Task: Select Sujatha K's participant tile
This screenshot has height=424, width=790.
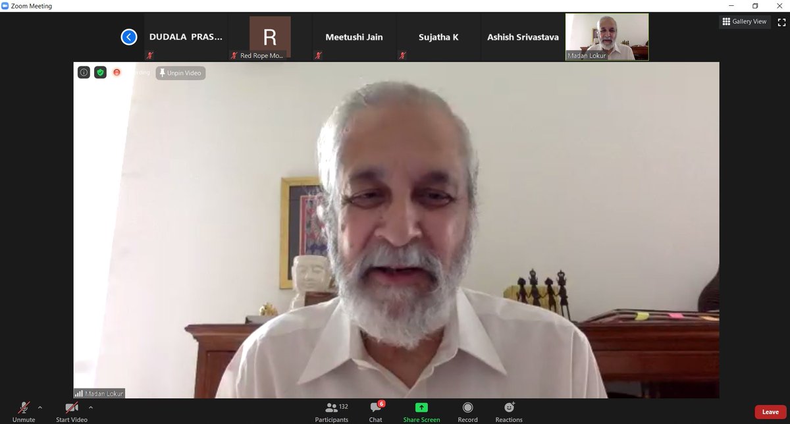Action: click(x=438, y=38)
